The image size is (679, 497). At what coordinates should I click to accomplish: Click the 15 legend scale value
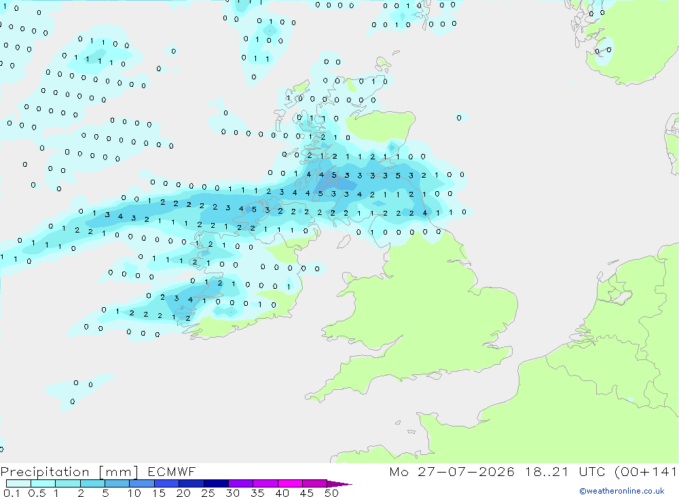(x=159, y=493)
